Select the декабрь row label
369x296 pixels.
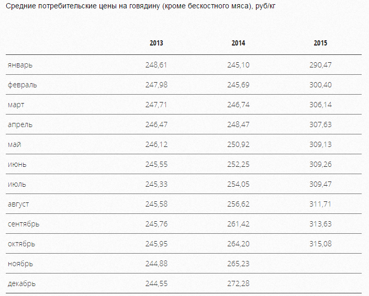point(22,283)
